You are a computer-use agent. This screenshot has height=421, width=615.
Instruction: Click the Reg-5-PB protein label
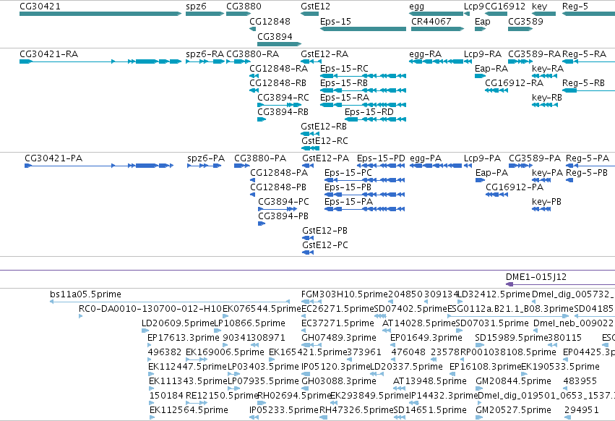[587, 173]
